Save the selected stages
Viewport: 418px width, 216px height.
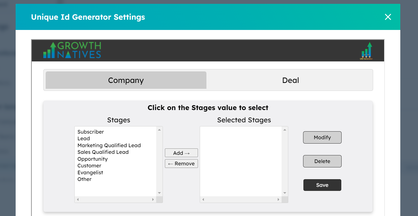click(x=322, y=185)
